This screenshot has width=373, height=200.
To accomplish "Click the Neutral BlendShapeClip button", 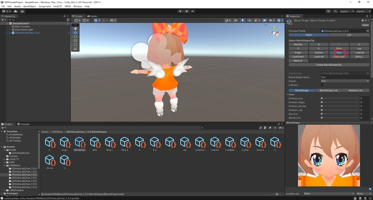I will (x=298, y=44).
